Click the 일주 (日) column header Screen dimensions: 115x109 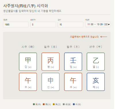point(51,47)
